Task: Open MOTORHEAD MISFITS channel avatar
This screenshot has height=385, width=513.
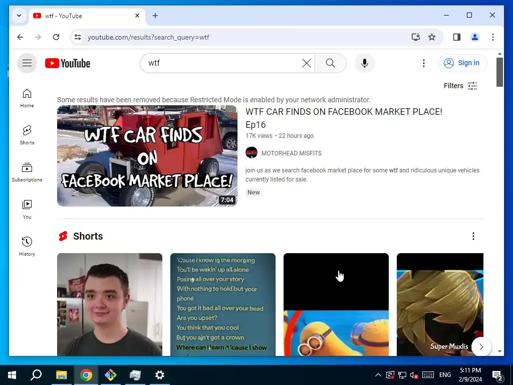Action: tap(251, 153)
